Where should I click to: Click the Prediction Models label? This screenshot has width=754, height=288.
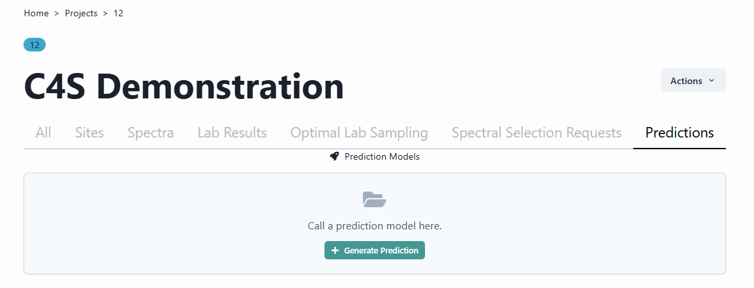[382, 156]
